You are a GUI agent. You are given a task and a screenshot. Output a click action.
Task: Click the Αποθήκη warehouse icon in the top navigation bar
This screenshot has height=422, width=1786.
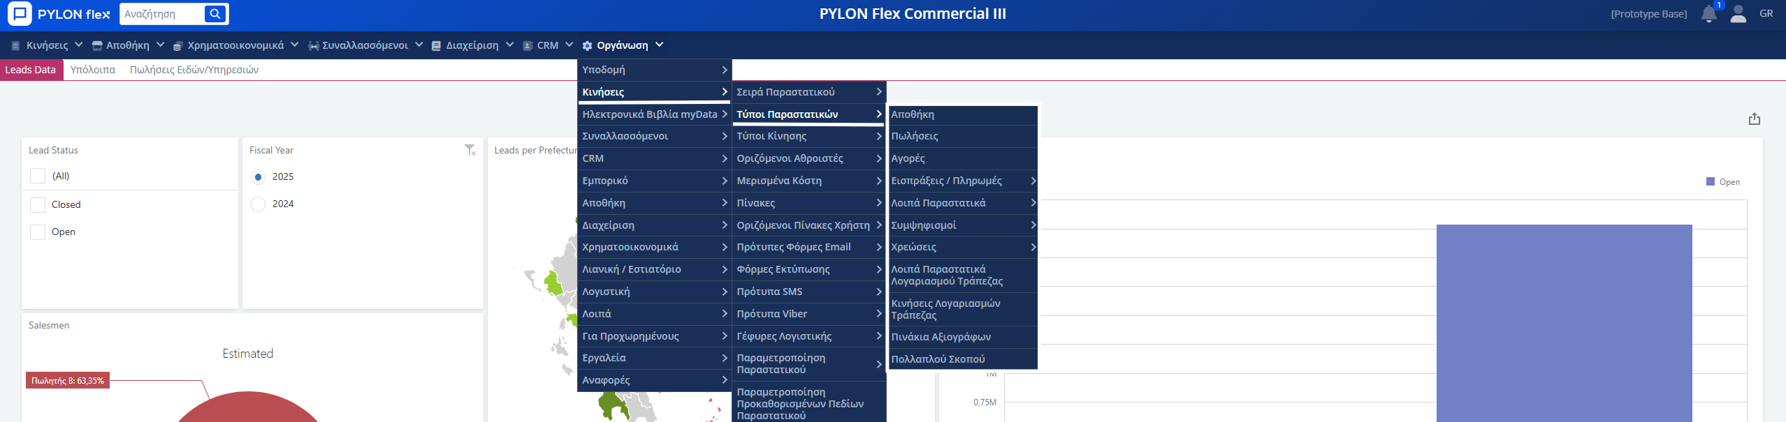click(x=97, y=45)
